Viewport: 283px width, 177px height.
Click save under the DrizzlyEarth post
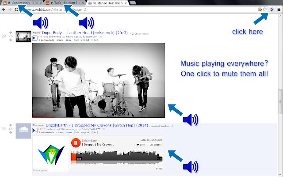(x=69, y=132)
